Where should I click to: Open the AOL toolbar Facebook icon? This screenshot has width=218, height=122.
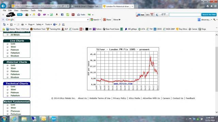pos(62,15)
